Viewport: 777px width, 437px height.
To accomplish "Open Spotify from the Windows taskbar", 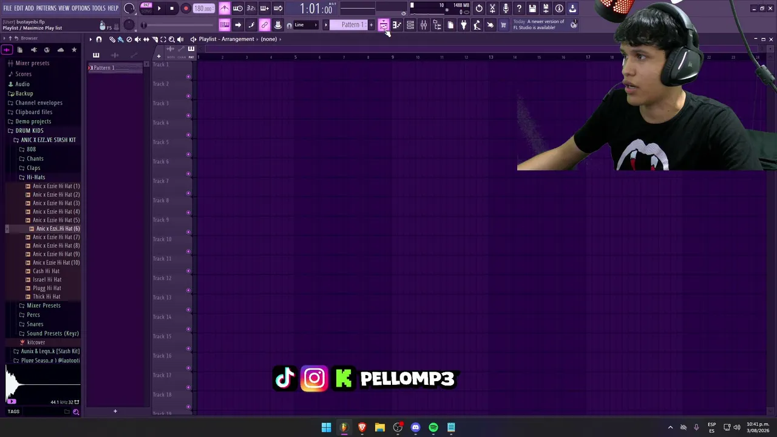I will pos(433,427).
